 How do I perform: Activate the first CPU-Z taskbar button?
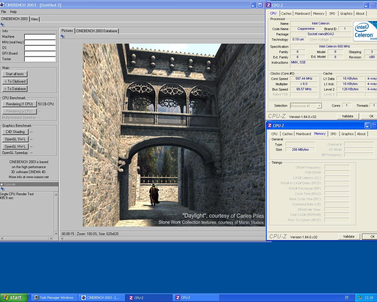click(149, 298)
